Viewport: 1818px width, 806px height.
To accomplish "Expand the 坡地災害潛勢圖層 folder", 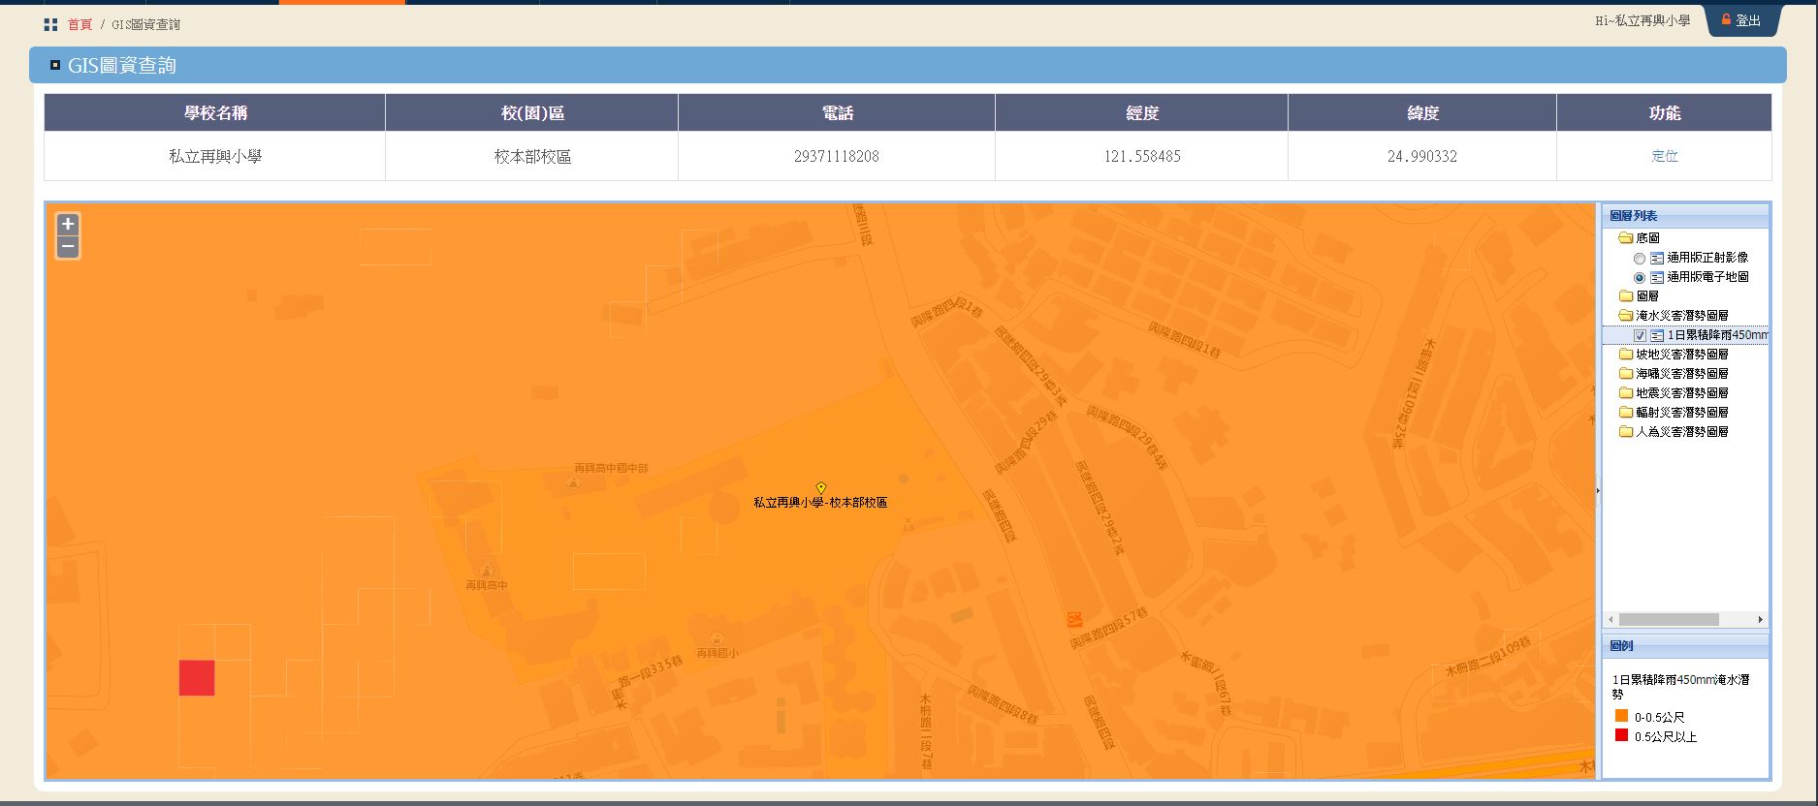I will point(1626,355).
